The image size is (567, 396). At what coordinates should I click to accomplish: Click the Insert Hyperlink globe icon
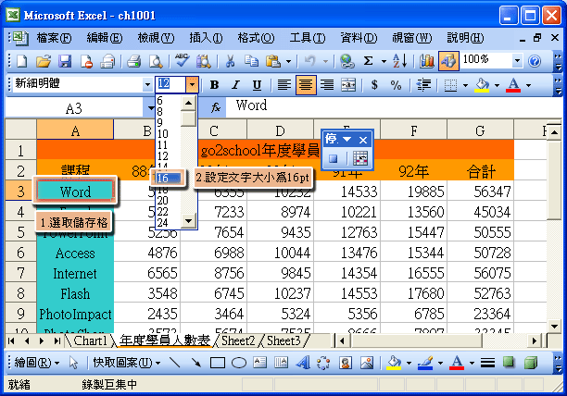pyautogui.click(x=346, y=61)
